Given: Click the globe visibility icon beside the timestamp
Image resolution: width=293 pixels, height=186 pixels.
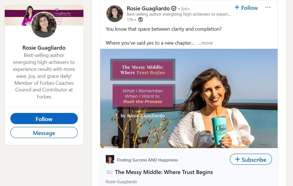Looking at the screenshot, I should point(140,20).
